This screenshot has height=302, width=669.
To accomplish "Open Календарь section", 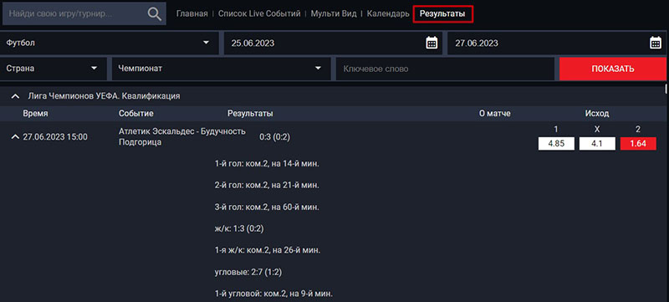I will [388, 13].
